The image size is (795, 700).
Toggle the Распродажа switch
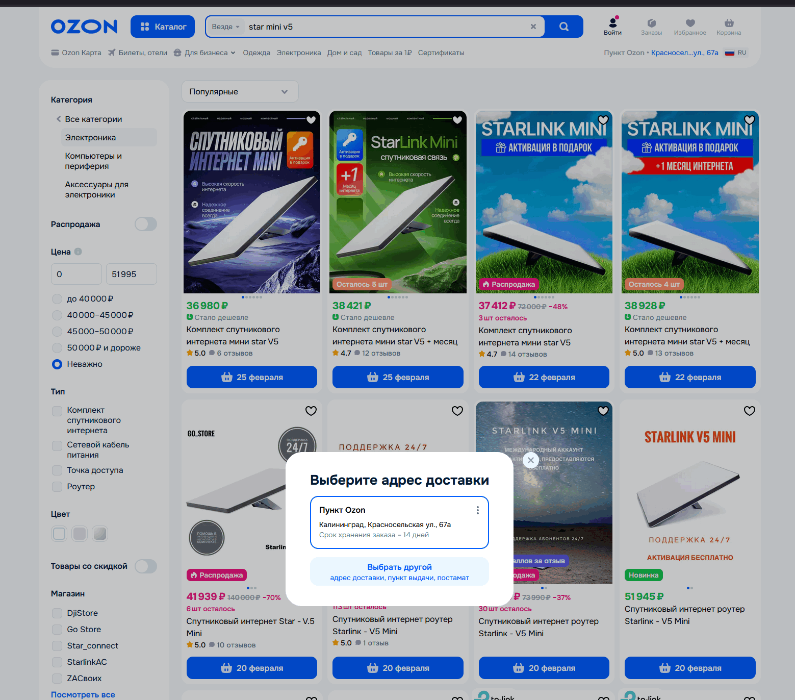(x=146, y=224)
